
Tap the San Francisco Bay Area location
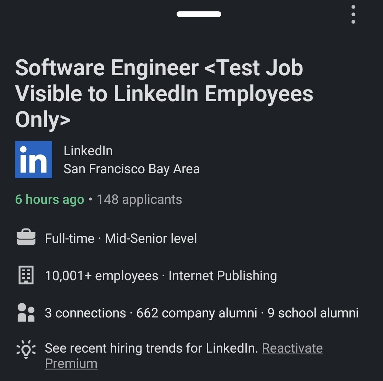tap(132, 169)
